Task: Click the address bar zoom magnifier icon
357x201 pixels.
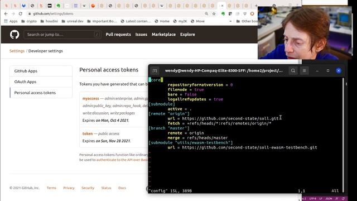Action: point(206,13)
